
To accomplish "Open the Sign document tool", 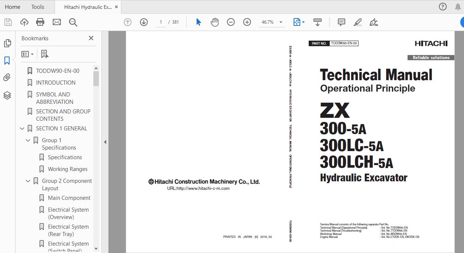I will [374, 22].
